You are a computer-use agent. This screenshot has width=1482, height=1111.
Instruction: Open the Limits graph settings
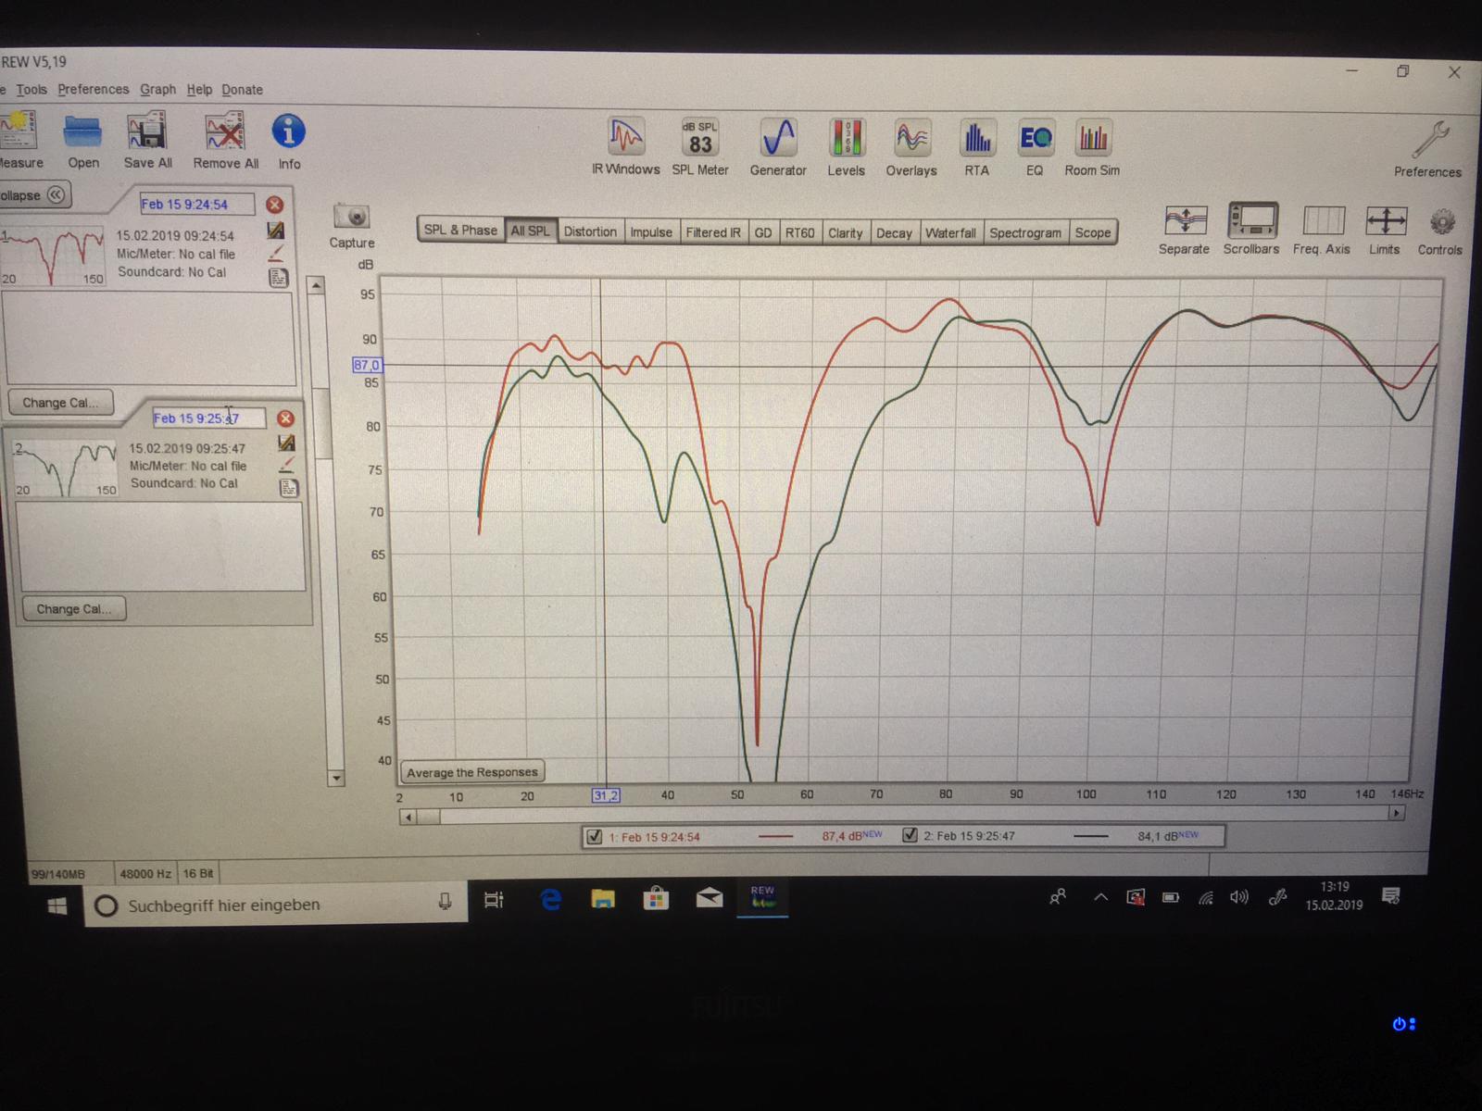coord(1385,222)
